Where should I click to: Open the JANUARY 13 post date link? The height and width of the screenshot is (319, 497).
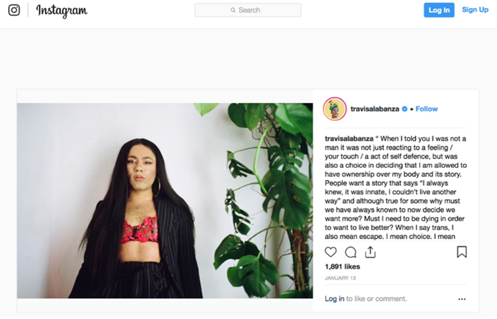click(340, 278)
